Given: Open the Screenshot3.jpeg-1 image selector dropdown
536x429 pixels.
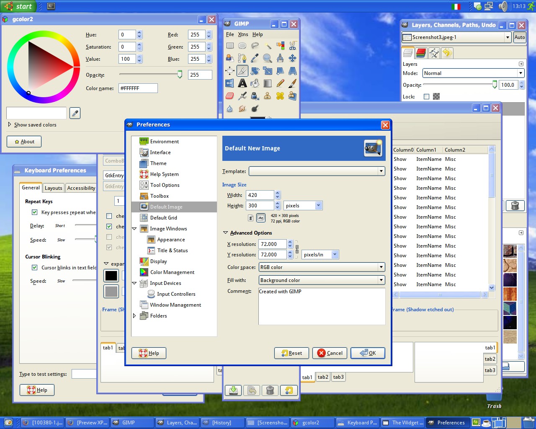Looking at the screenshot, I should pyautogui.click(x=456, y=37).
